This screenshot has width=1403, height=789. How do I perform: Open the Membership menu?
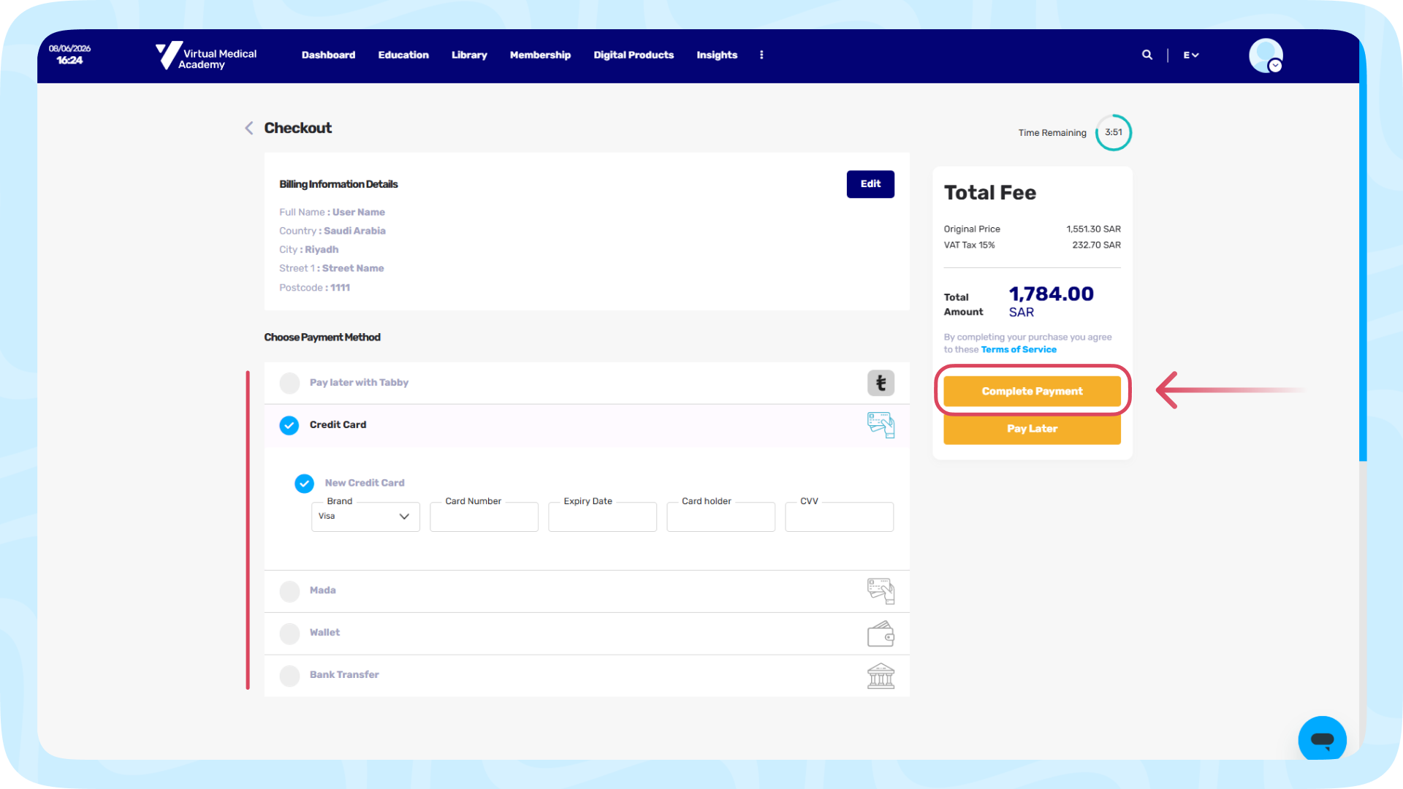coord(540,55)
